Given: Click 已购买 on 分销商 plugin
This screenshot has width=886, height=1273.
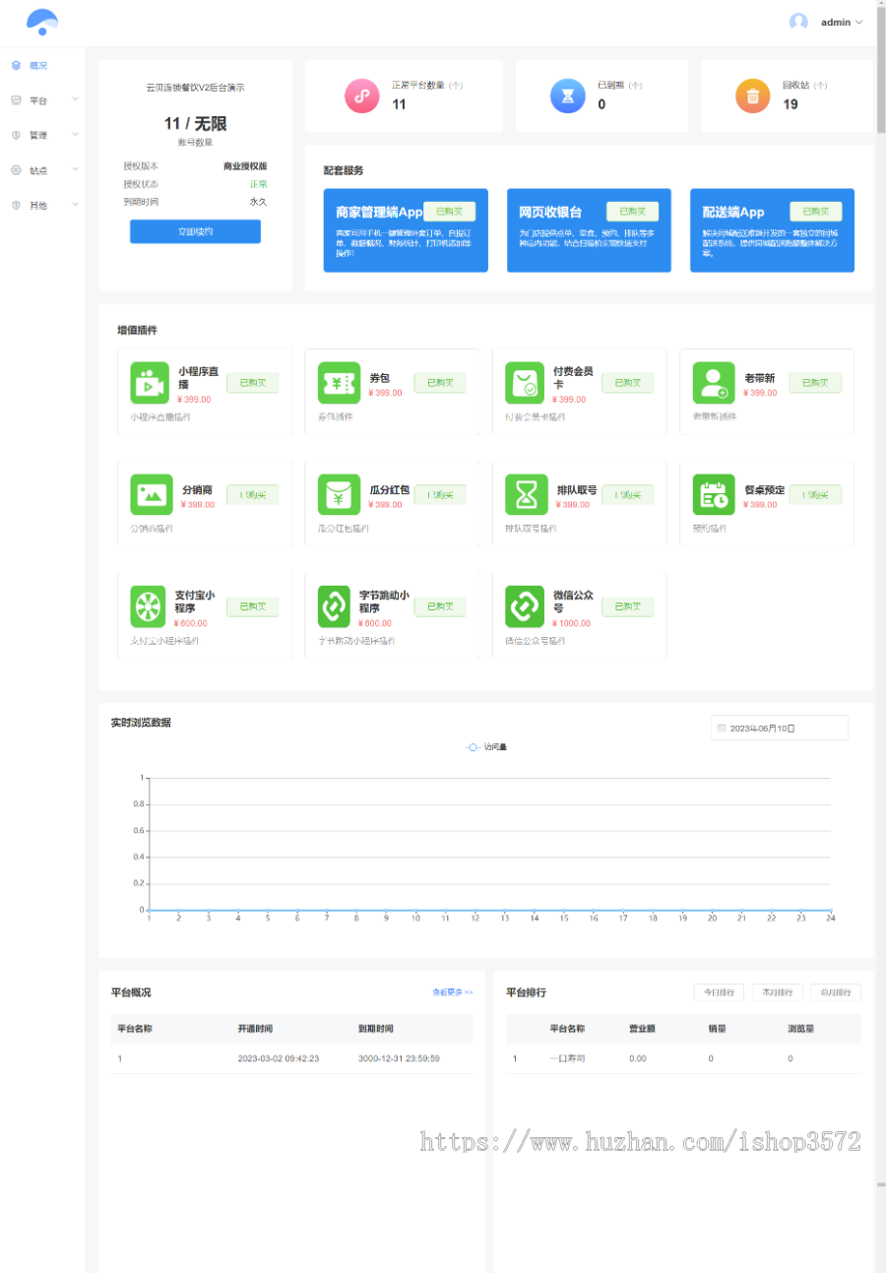Looking at the screenshot, I should (252, 494).
